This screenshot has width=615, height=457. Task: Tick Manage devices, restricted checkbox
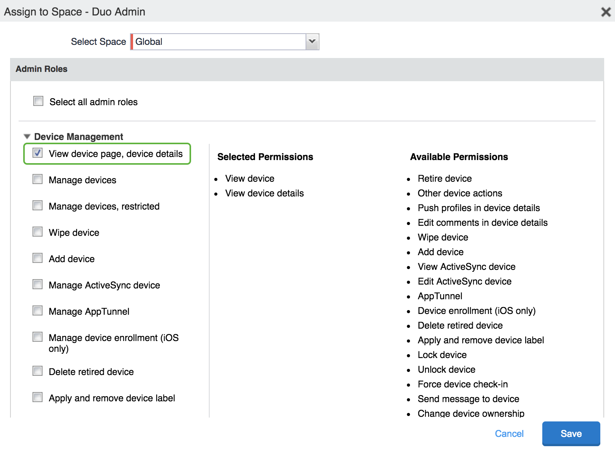[38, 206]
